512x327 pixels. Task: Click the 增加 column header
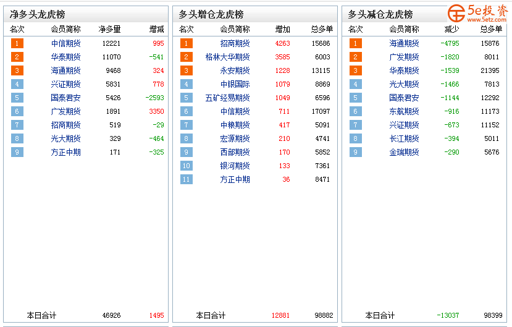282,30
